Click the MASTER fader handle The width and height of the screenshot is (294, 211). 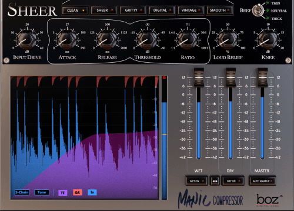(263, 77)
